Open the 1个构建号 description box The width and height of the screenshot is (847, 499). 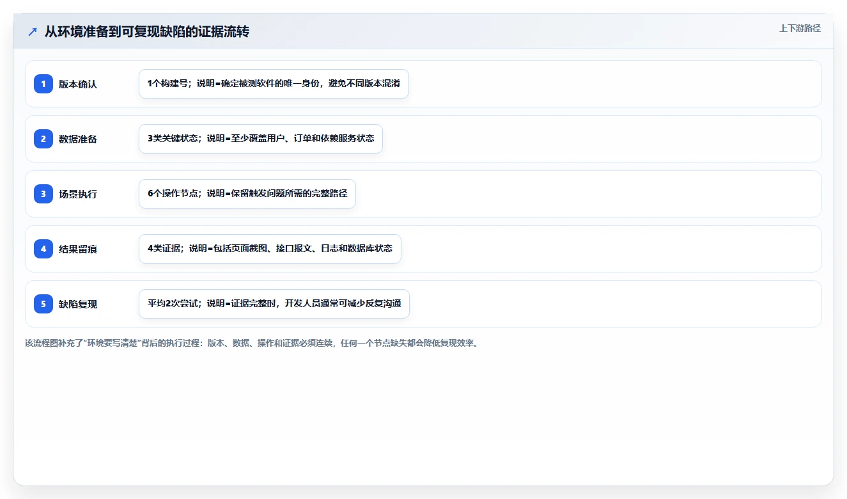tap(274, 84)
